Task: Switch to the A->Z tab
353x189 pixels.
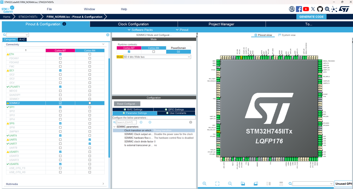Action: (22, 40)
